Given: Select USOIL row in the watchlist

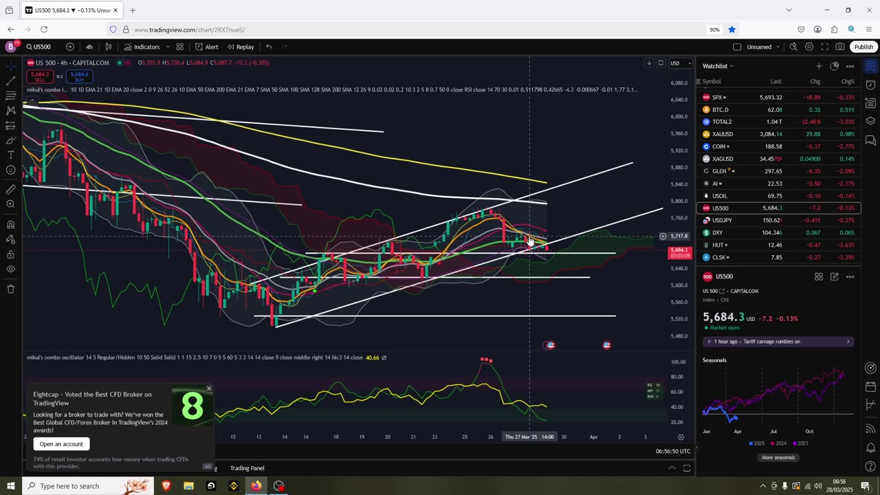Looking at the screenshot, I should 778,196.
